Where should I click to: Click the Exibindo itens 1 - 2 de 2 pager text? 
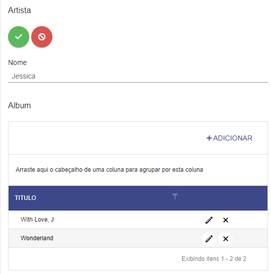tap(214, 259)
